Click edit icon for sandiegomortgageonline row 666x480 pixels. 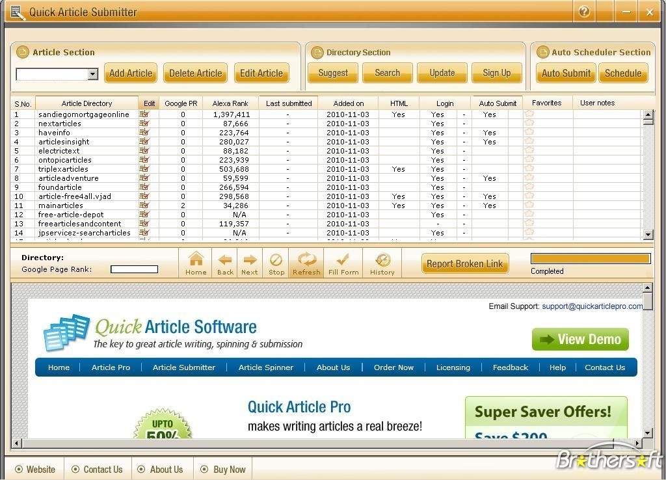tap(144, 114)
